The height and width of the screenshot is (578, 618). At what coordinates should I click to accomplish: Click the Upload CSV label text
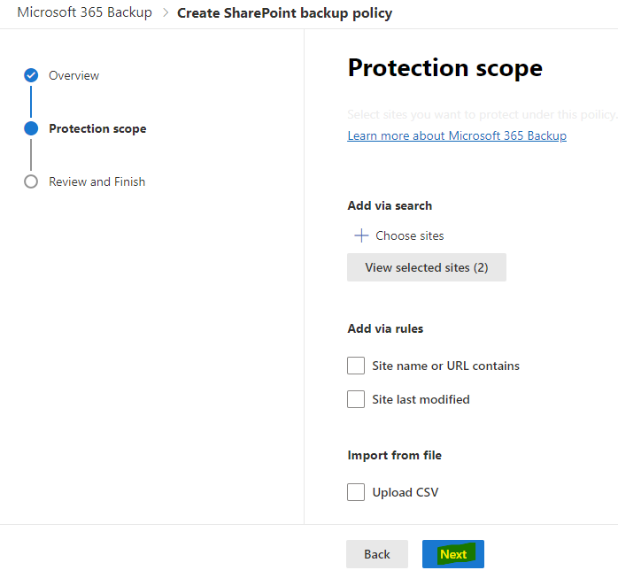(406, 492)
